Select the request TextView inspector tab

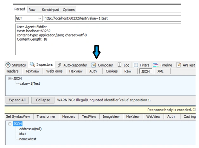click(32, 71)
